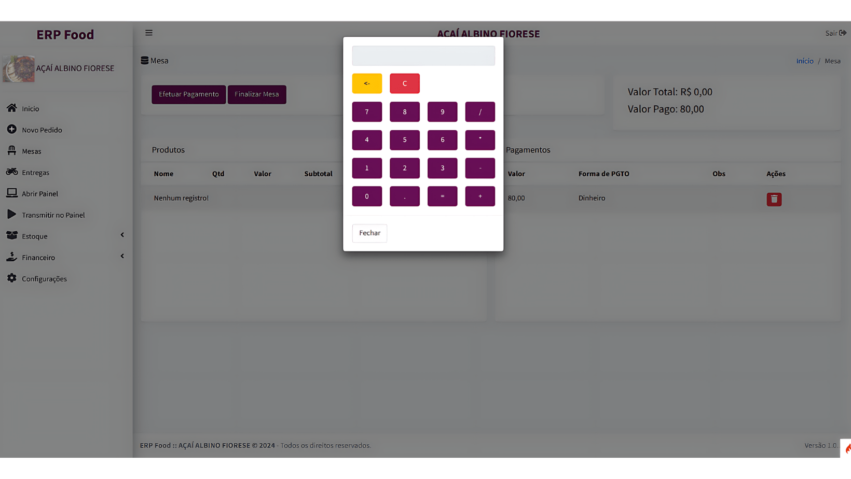This screenshot has height=479, width=851.
Task: Go to Inicio in the sidebar
Action: click(x=30, y=109)
